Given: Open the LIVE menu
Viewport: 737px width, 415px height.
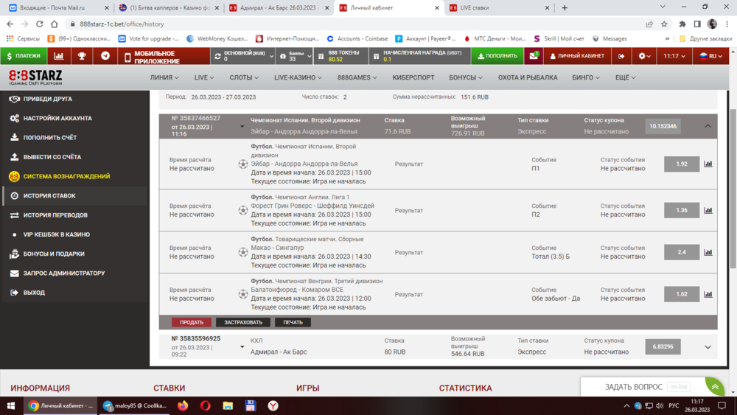Looking at the screenshot, I should 204,77.
